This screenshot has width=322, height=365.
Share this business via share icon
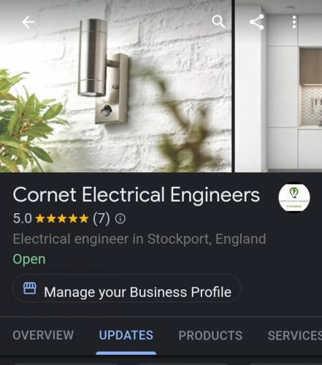click(x=257, y=22)
